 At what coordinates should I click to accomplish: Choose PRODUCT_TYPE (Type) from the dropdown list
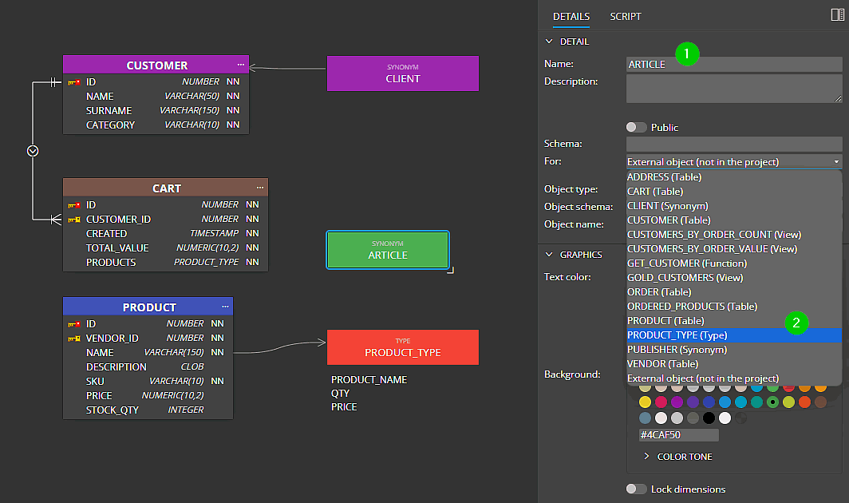point(677,335)
